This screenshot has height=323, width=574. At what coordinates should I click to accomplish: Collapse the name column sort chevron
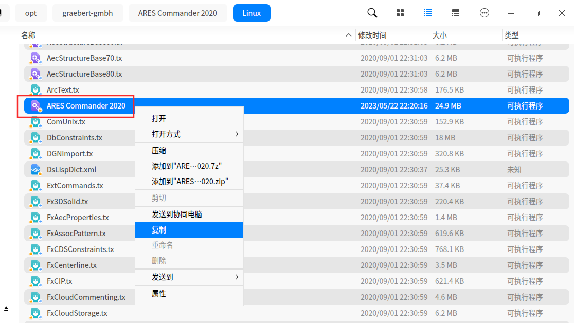(x=348, y=35)
